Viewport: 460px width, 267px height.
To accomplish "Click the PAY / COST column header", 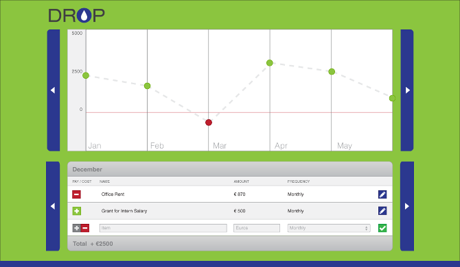I will 82,181.
